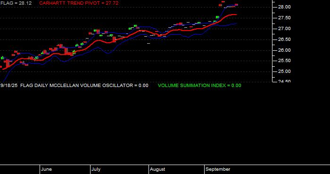Click the 28.00 price axis value

pyautogui.click(x=284, y=7)
